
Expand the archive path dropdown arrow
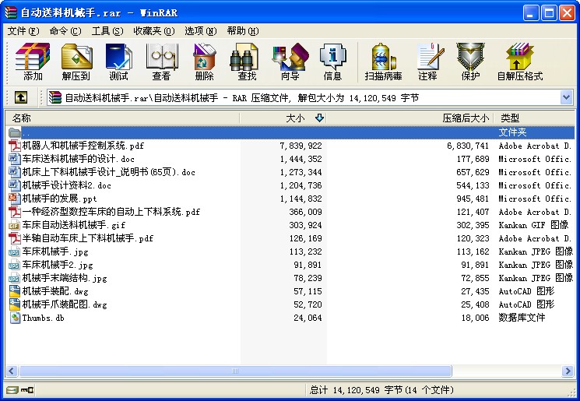click(x=566, y=97)
